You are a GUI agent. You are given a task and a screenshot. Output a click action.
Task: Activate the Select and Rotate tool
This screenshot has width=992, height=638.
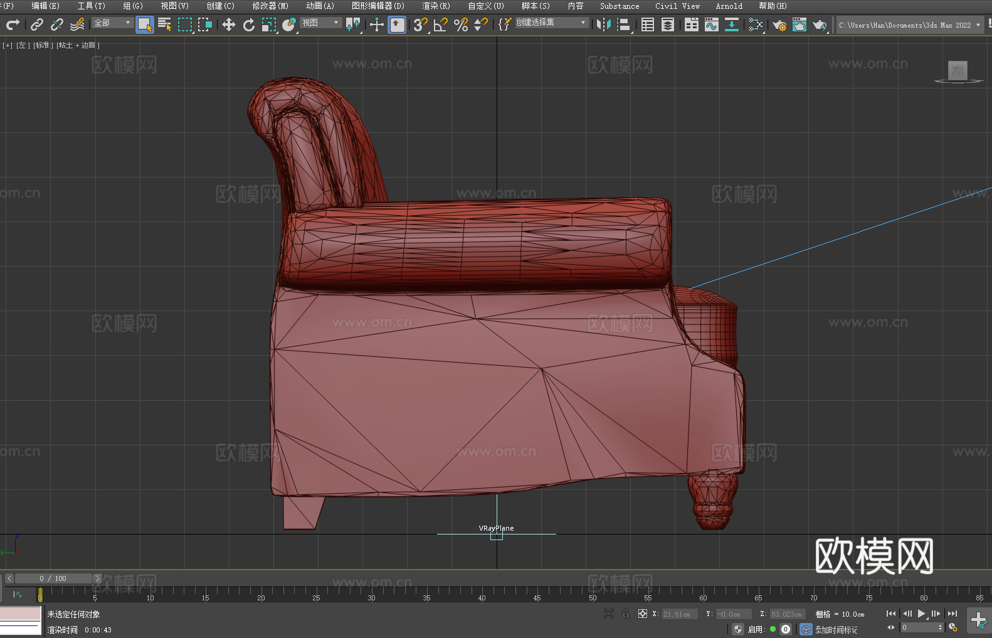(249, 24)
